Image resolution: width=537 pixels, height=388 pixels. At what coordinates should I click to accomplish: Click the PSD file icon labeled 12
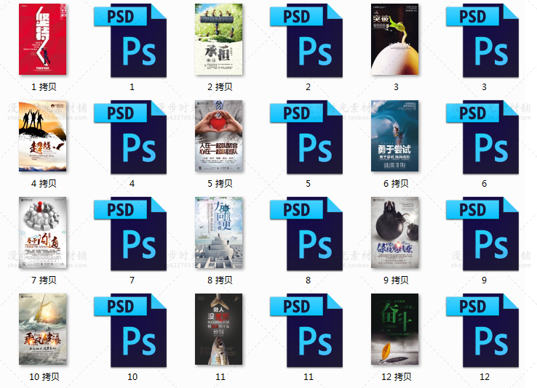[x=484, y=330]
